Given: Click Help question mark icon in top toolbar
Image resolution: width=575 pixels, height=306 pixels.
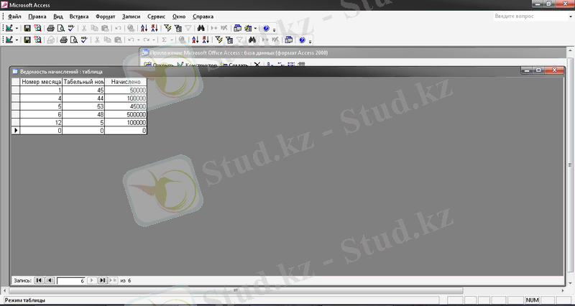Looking at the screenshot, I should point(266,28).
